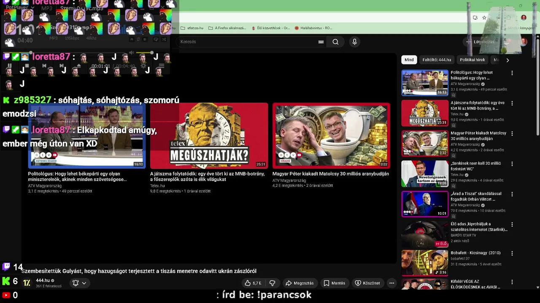The height and width of the screenshot is (303, 540).
Task: Click the PotPlayer eject/open file icon
Action: click(79, 66)
